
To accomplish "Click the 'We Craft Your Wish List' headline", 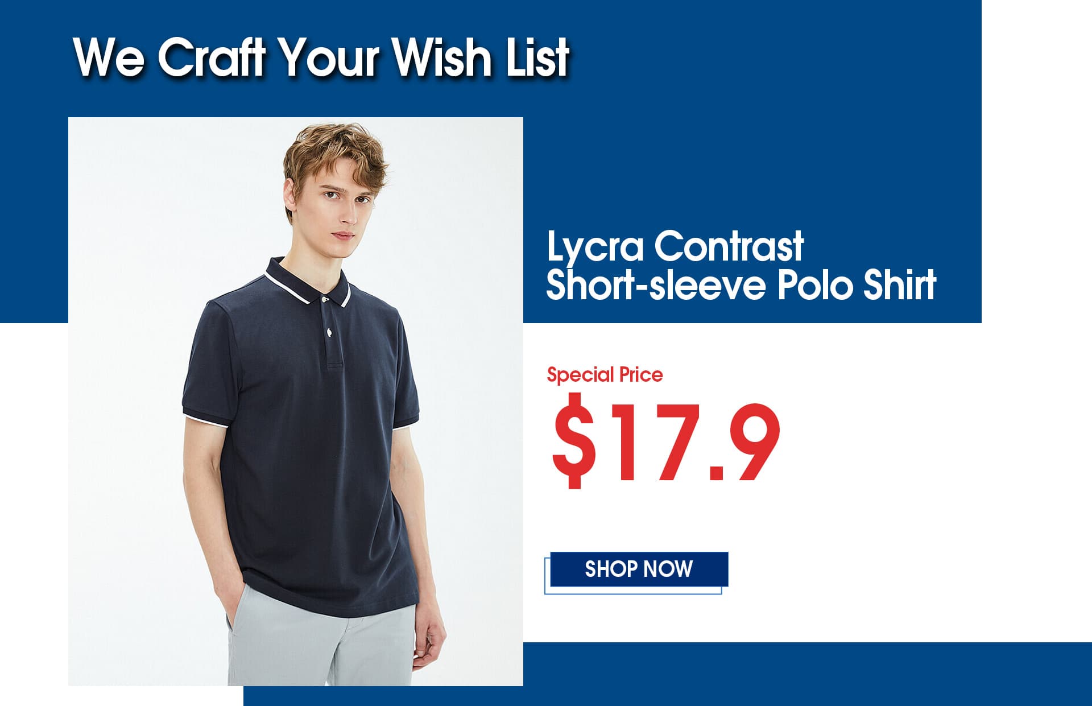I will [321, 57].
